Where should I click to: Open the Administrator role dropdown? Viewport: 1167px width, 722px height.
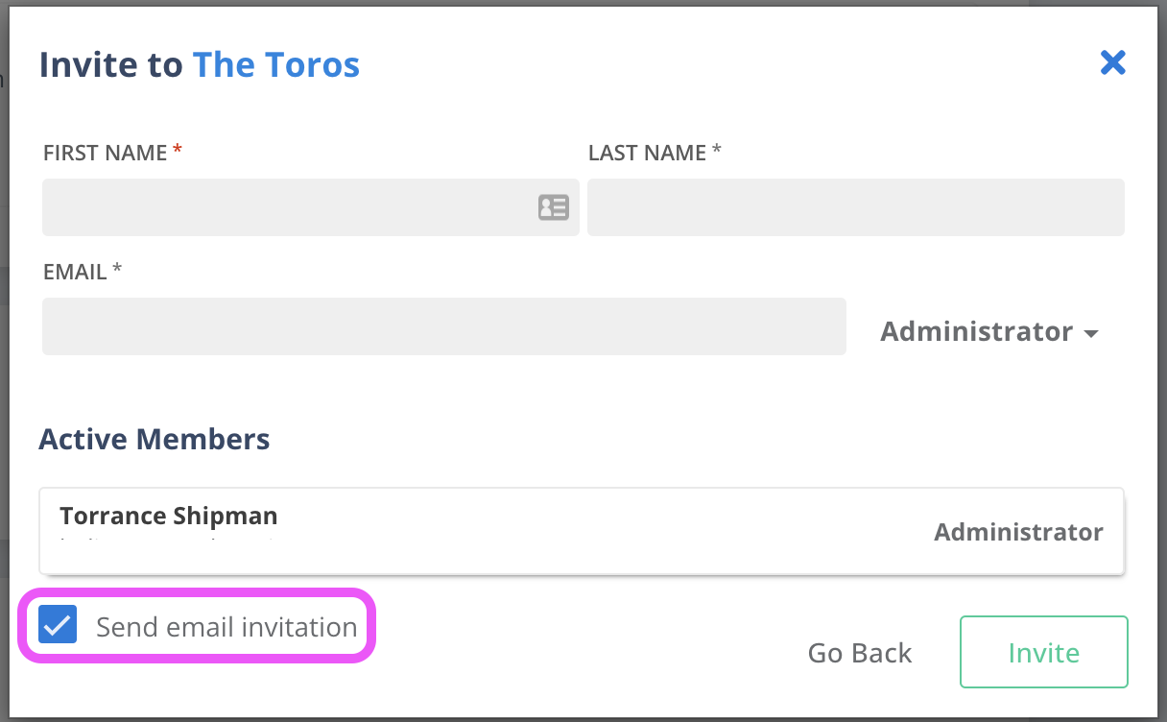pos(977,331)
